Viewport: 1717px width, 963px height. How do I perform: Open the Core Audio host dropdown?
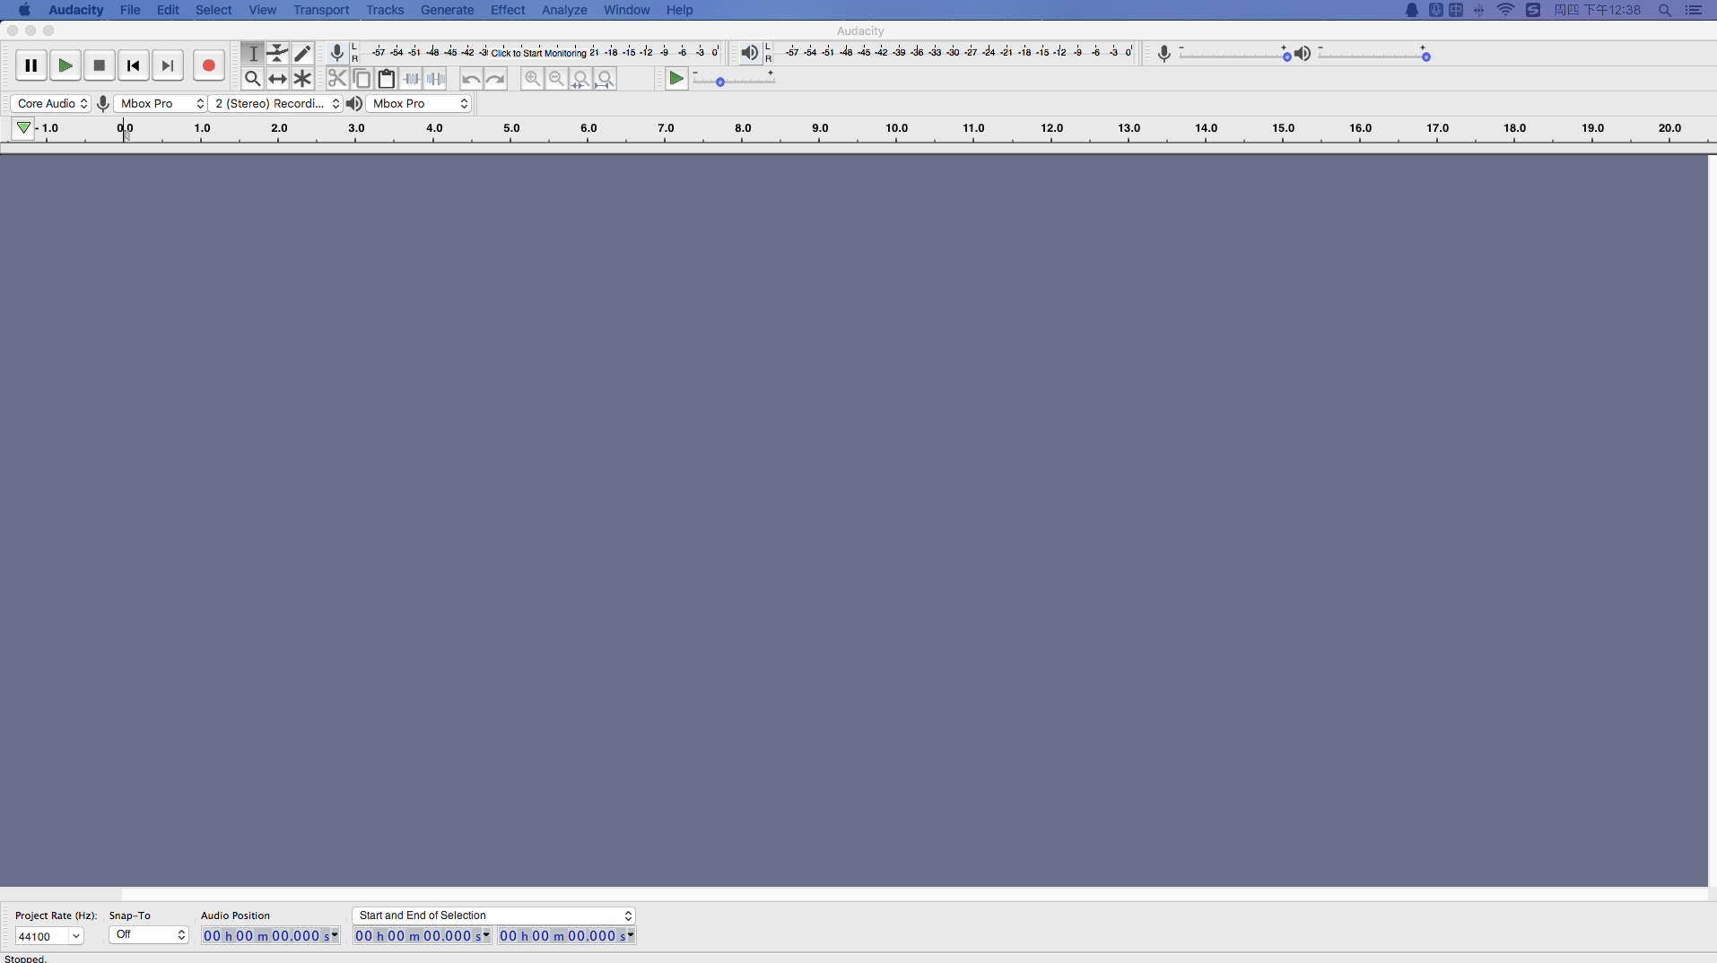(51, 104)
